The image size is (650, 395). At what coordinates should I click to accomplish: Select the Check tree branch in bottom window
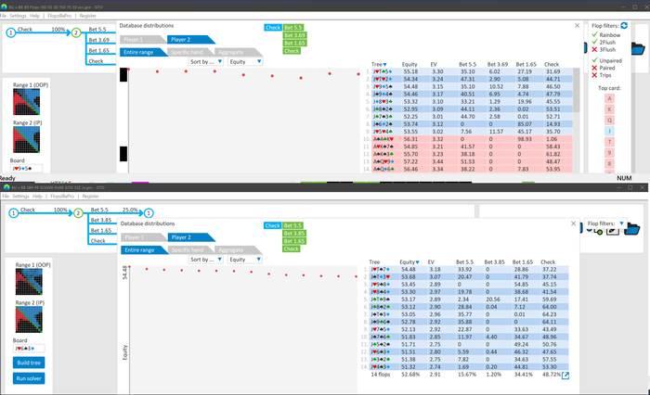click(x=98, y=241)
